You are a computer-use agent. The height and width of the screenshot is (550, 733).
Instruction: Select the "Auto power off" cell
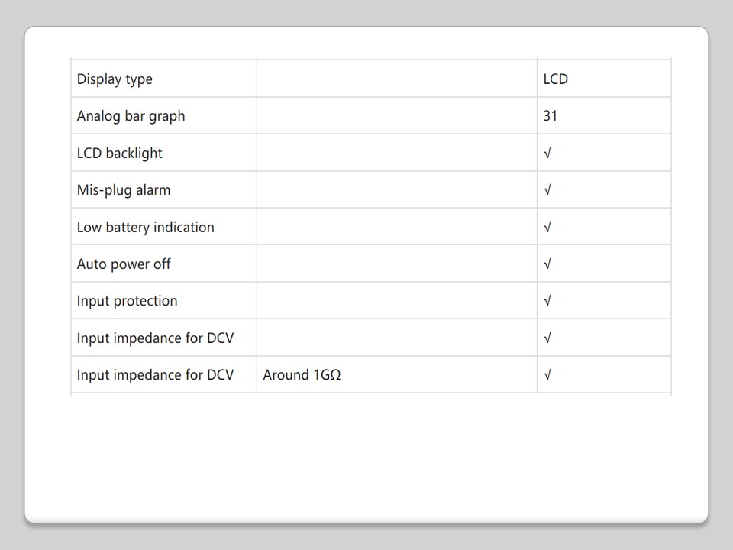click(124, 264)
